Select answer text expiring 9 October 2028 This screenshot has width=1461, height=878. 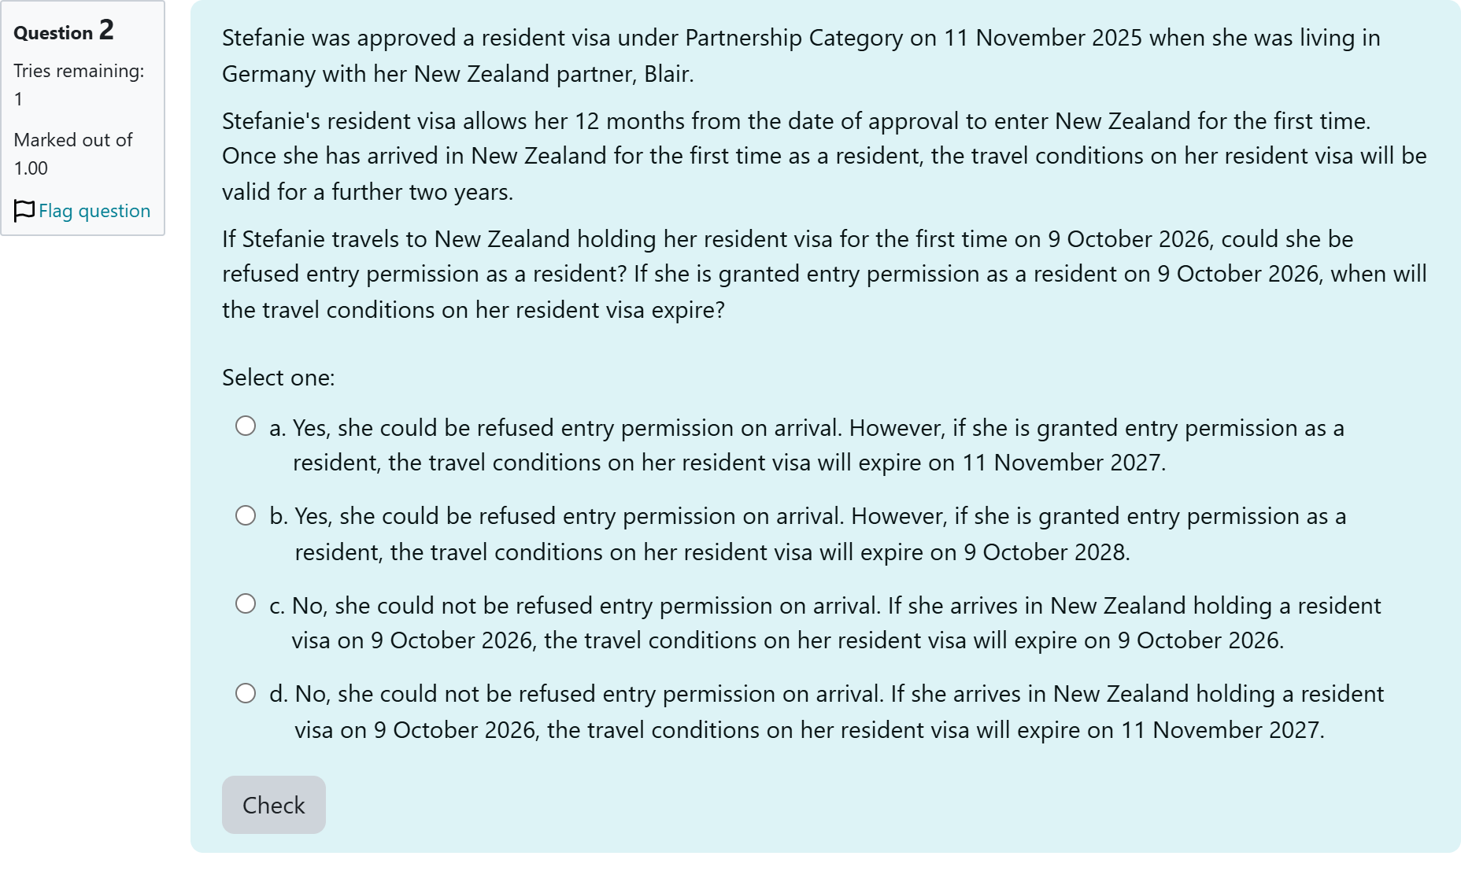tap(820, 534)
